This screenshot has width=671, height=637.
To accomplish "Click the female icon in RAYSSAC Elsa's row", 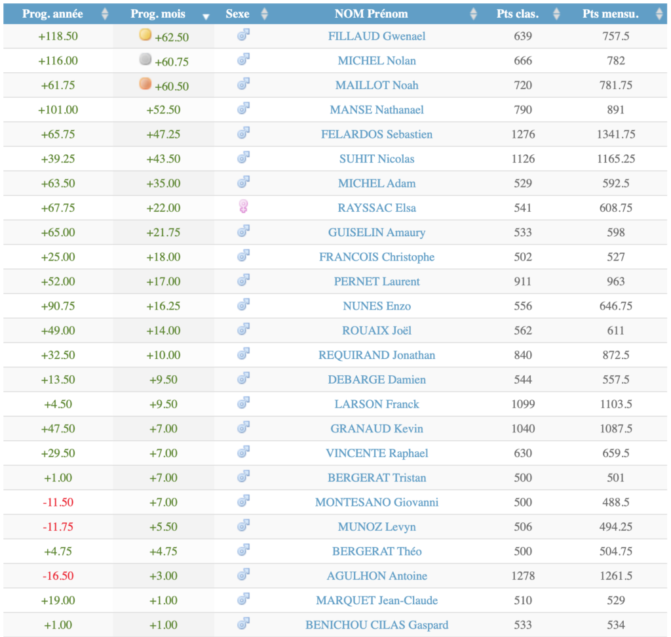I will (243, 207).
